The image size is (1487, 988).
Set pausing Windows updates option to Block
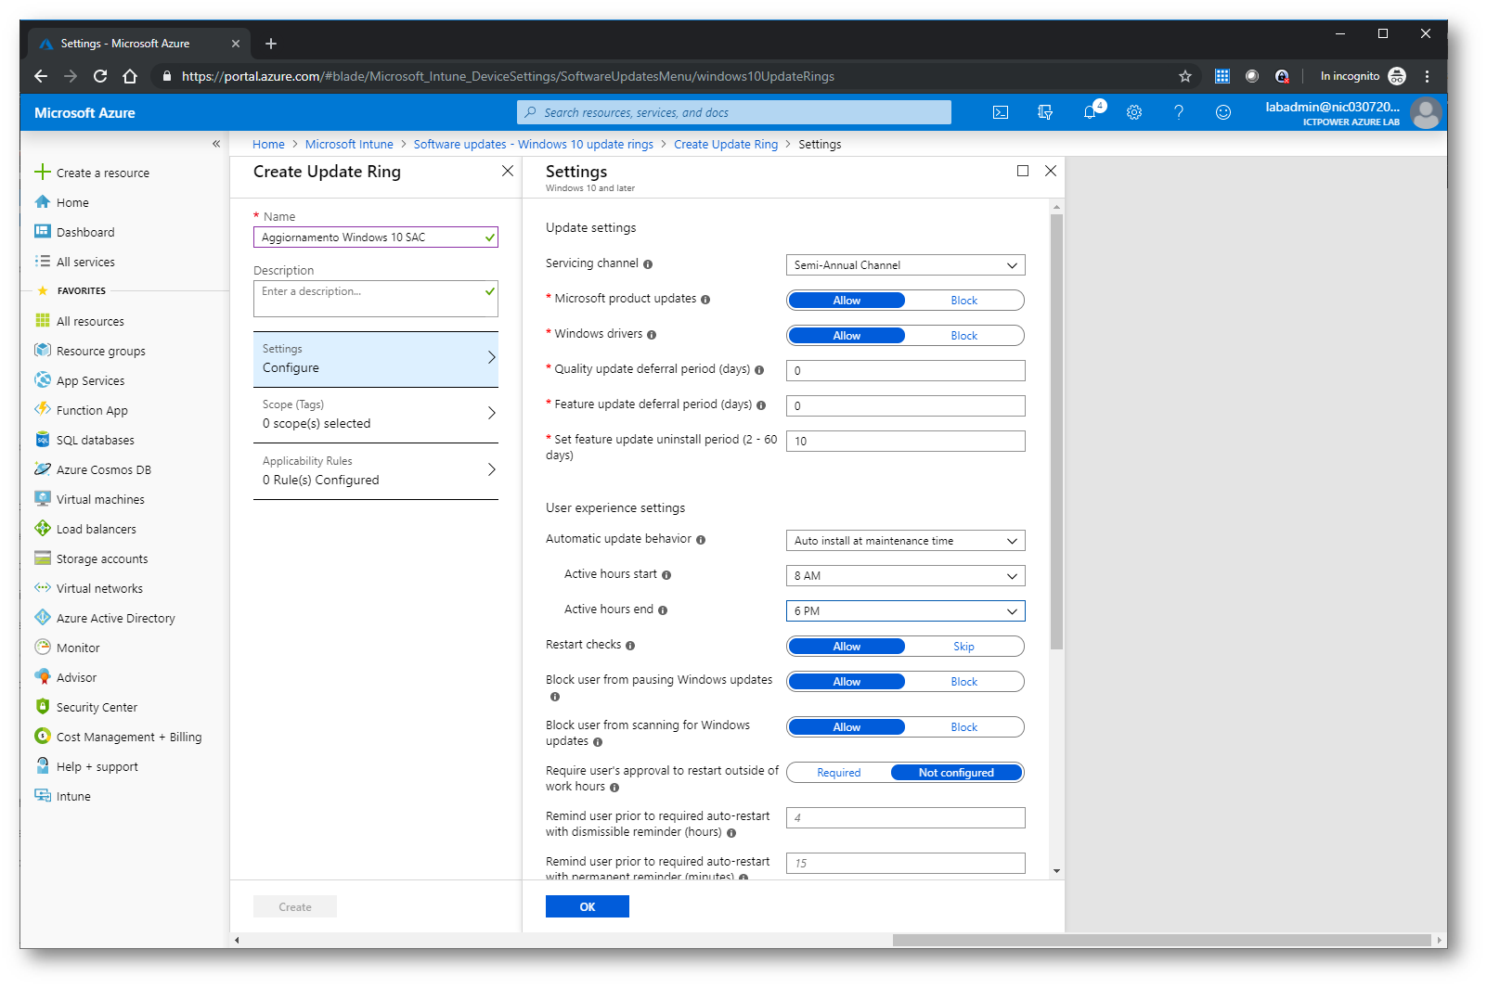pos(963,682)
